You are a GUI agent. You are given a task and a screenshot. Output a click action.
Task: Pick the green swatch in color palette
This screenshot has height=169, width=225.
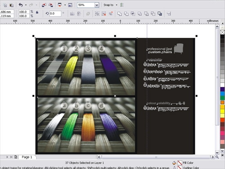tap(222, 98)
